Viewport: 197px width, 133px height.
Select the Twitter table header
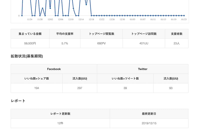(x=143, y=69)
